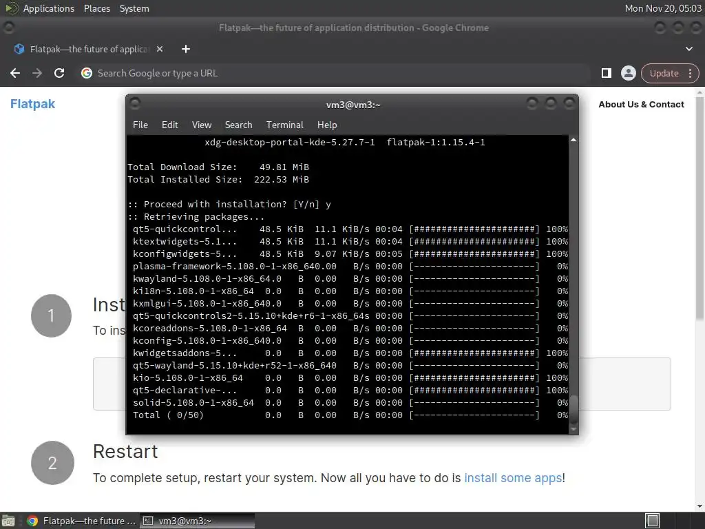Click terminal scrollbar up arrow
Image resolution: width=705 pixels, height=529 pixels.
click(x=574, y=141)
